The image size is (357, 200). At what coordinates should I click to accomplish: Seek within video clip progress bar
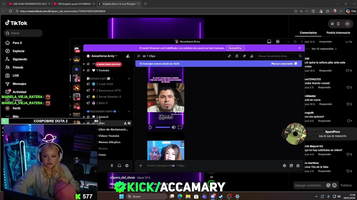click(x=163, y=127)
